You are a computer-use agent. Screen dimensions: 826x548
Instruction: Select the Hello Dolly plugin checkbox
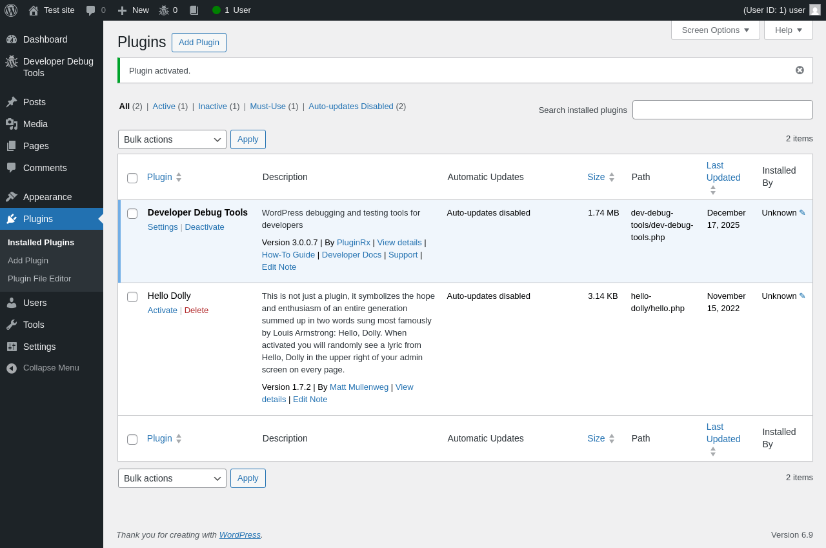coord(132,297)
